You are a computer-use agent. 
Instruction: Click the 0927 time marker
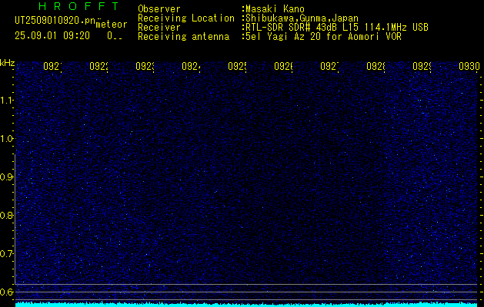click(329, 66)
